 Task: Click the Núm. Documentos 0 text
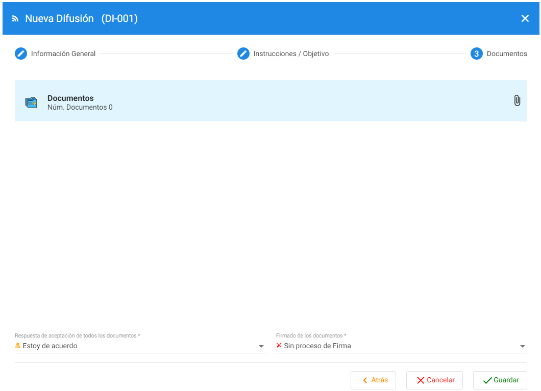(80, 108)
